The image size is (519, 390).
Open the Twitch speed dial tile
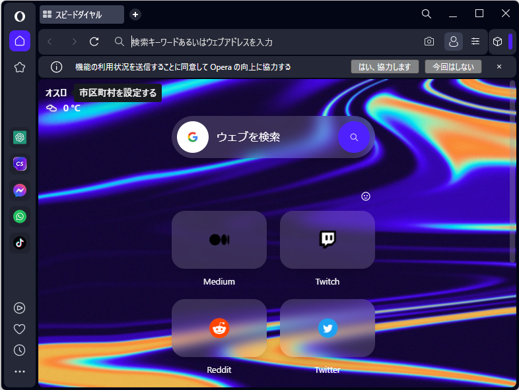(328, 240)
